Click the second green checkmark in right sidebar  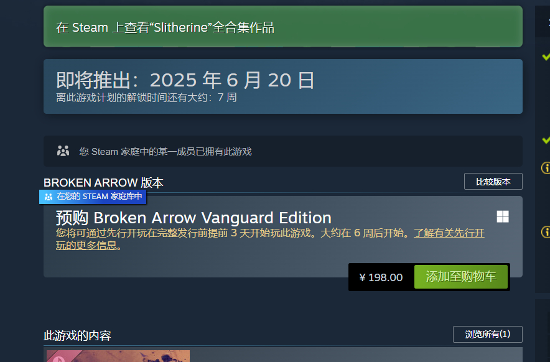[x=546, y=140]
